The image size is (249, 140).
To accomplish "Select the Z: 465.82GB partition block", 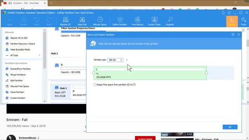I will tap(79, 92).
